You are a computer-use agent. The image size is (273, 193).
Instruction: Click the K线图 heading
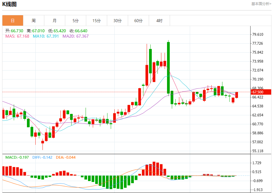(x=9, y=4)
